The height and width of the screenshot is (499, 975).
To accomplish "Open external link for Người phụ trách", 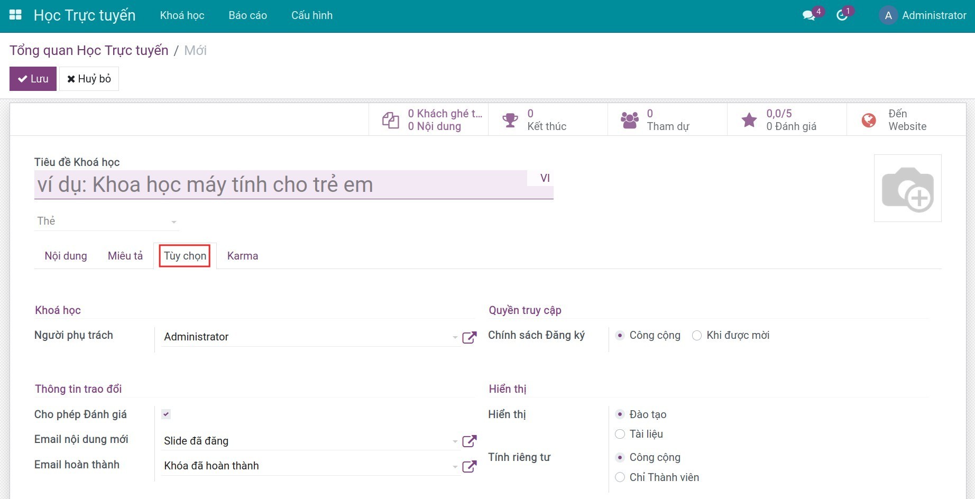I will [469, 337].
